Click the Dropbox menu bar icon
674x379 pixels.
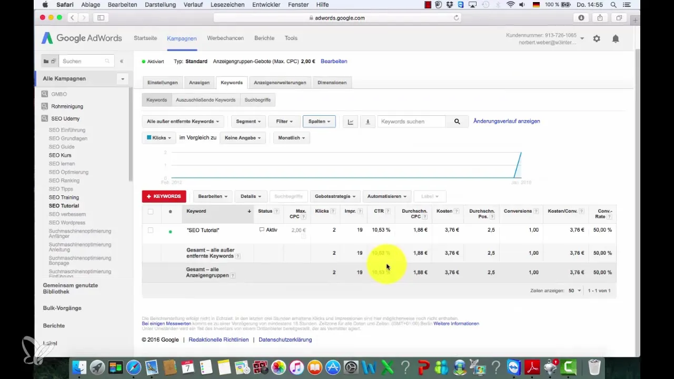click(450, 5)
